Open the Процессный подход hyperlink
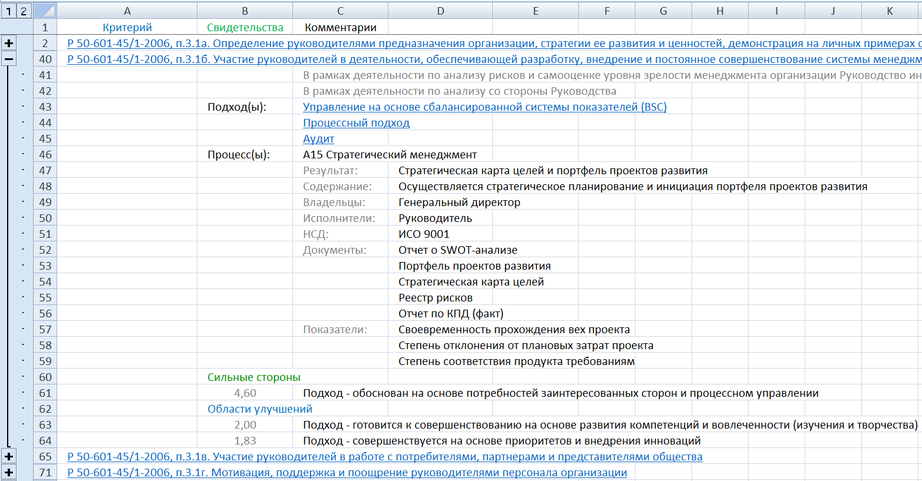Image resolution: width=922 pixels, height=481 pixels. pos(355,123)
